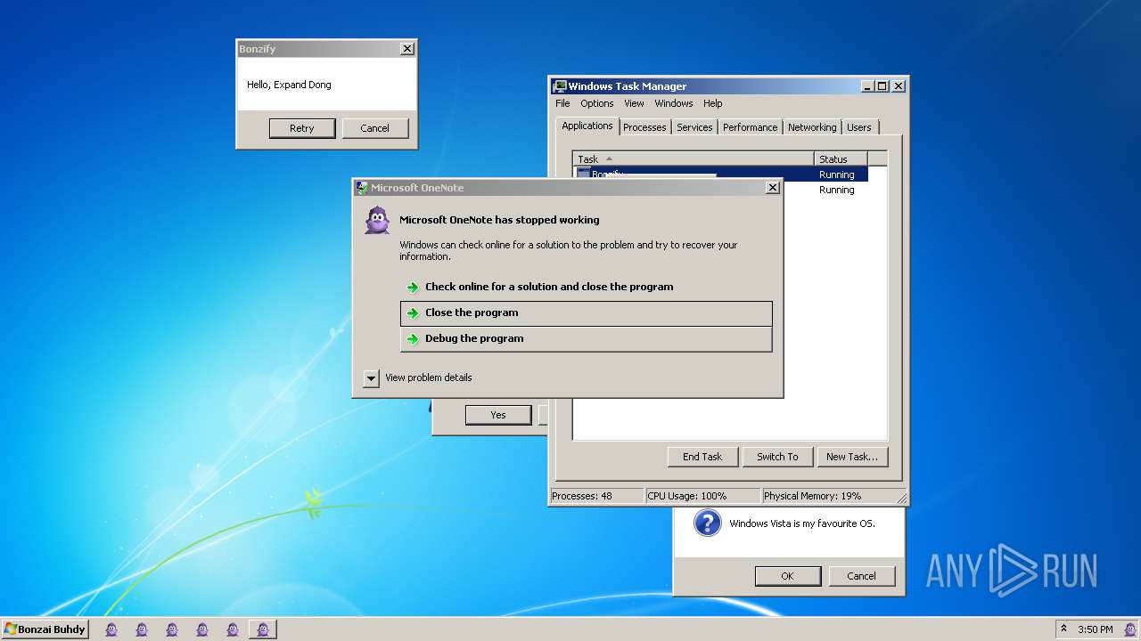Click the 3:50 PM taskbar clock
Viewport: 1141px width, 641px height.
[x=1095, y=629]
